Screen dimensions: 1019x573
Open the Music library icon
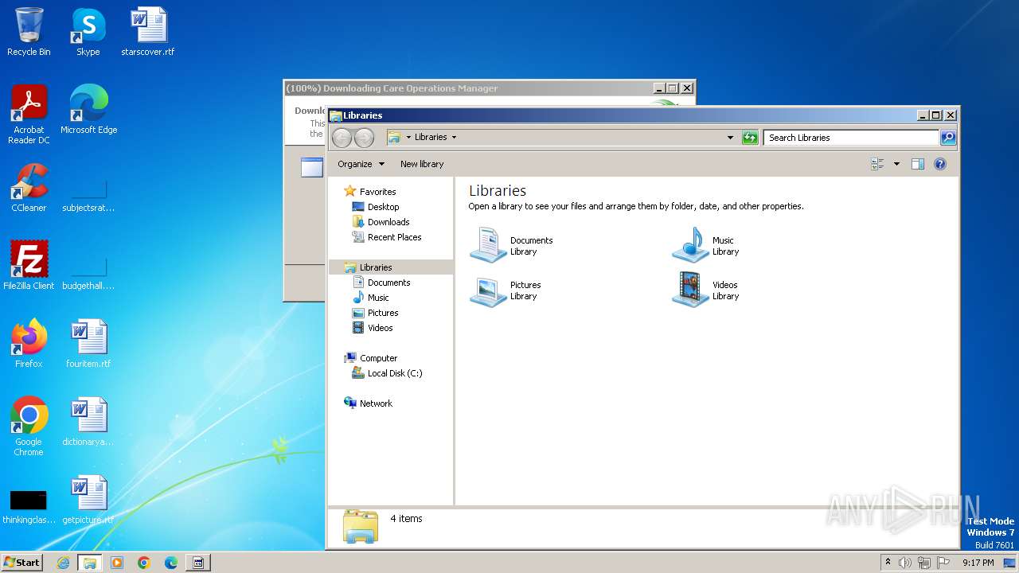point(691,245)
